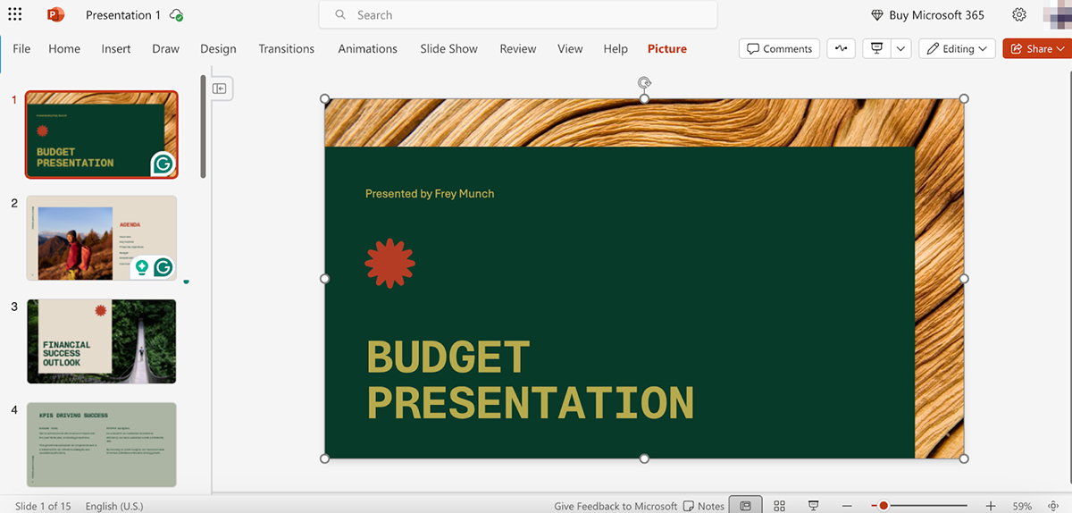
Task: Open the Review tab
Action: pyautogui.click(x=518, y=49)
